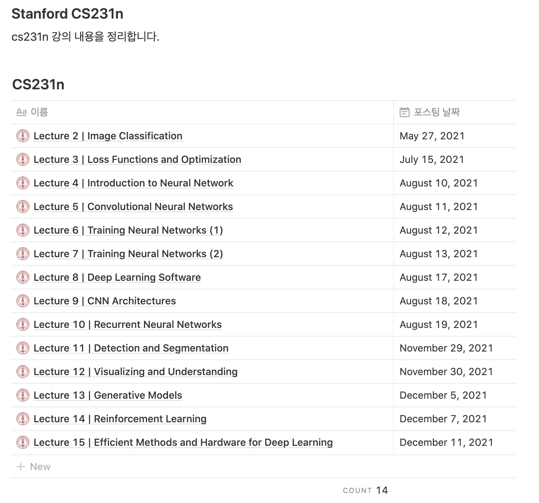Open Lecture 4 | Introduction to Neural Network

point(133,183)
